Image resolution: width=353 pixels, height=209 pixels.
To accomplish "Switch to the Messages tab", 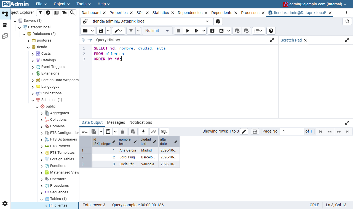I will point(116,122).
